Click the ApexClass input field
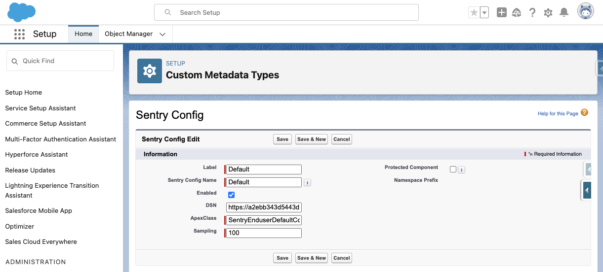Image resolution: width=603 pixels, height=272 pixels. 264,220
